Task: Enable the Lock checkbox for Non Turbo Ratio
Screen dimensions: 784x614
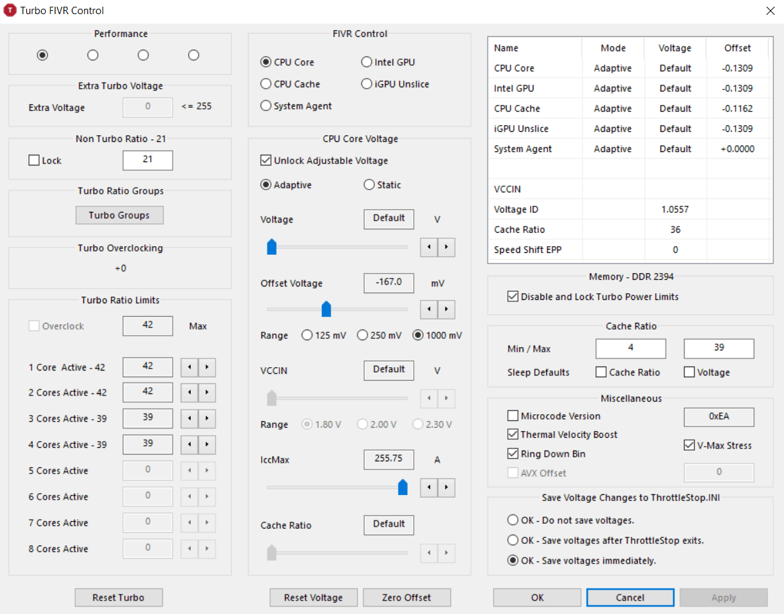Action: 34,160
